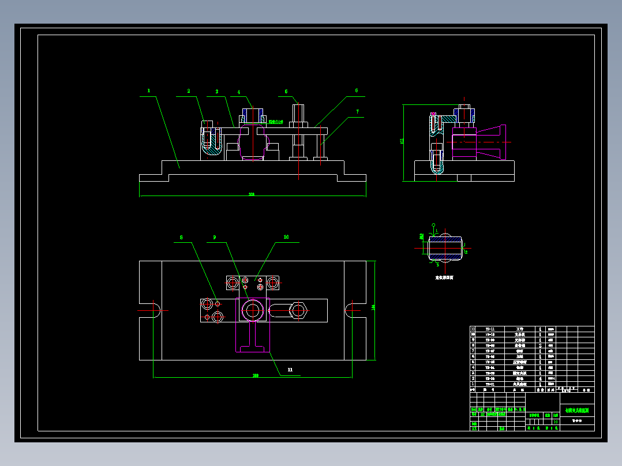Select the 328 width dimension text
This screenshot has height=466, width=622.
252,194
